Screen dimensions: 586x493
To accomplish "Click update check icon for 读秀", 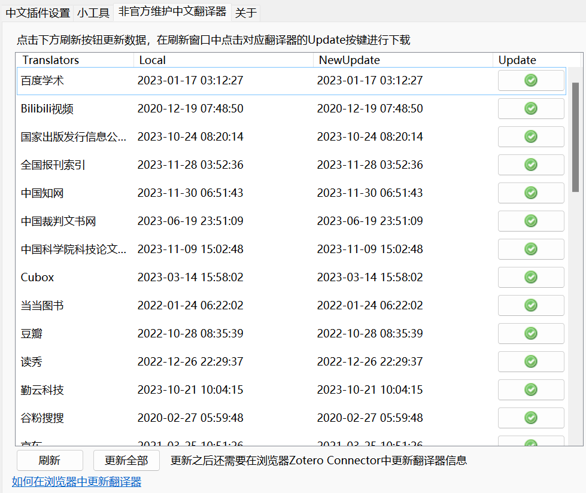I will click(x=531, y=361).
